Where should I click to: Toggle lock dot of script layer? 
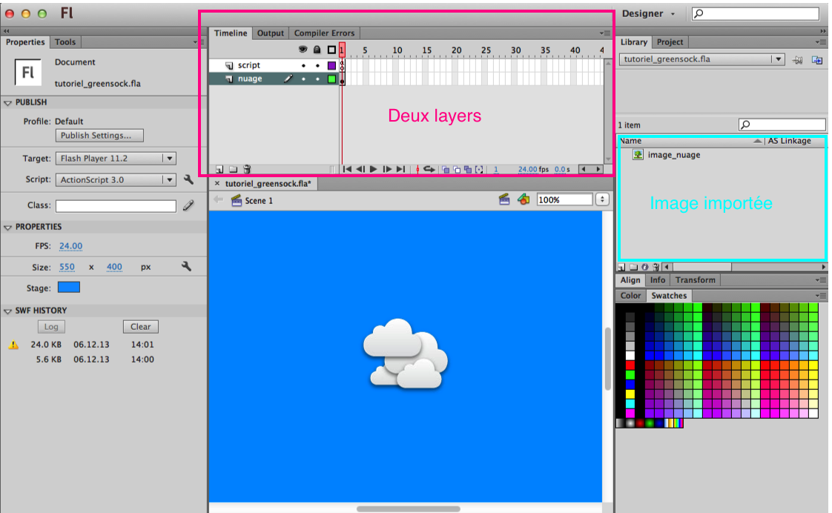tap(317, 66)
